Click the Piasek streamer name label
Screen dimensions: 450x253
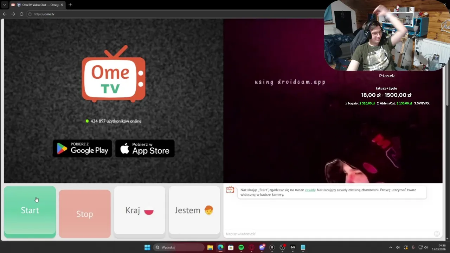(387, 76)
